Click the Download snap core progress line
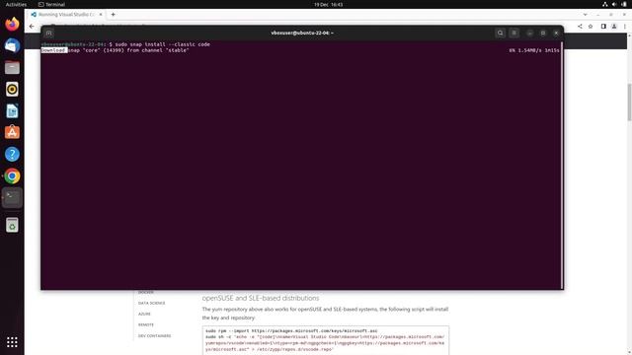632x355 pixels. [115, 50]
